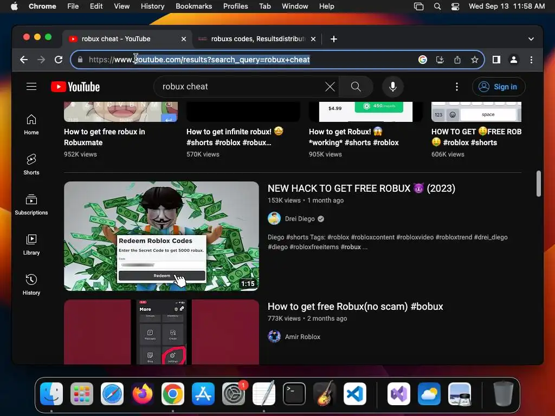Toggle Chrome side panel
The image size is (555, 416).
click(x=496, y=60)
